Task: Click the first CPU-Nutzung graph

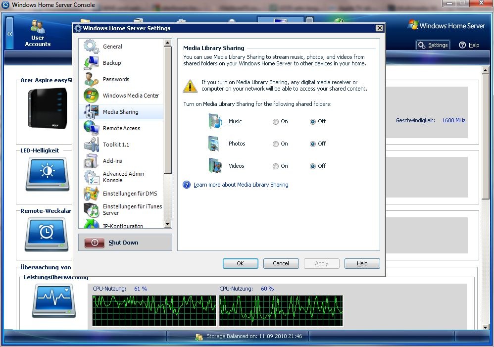Action: pos(154,310)
